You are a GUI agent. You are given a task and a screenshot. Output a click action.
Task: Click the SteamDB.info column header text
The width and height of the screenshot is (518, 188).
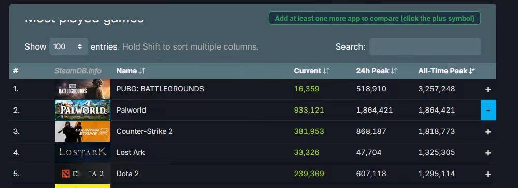click(78, 71)
